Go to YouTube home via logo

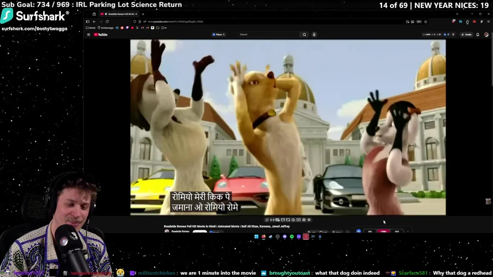coord(101,35)
